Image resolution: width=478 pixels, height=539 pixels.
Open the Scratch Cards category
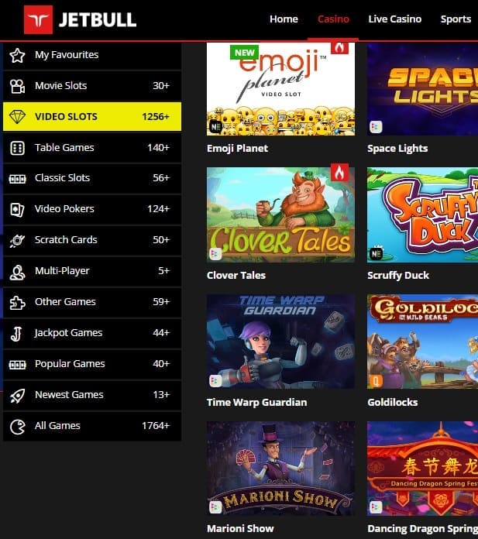(92, 240)
